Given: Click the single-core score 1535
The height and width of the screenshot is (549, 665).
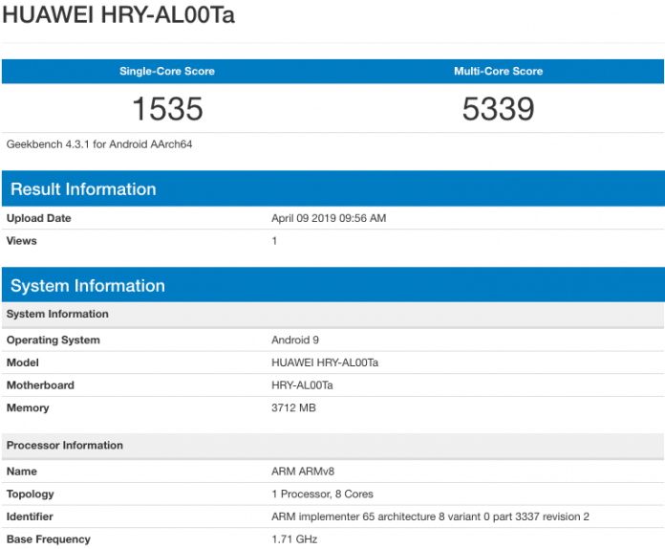Looking at the screenshot, I should tap(167, 109).
